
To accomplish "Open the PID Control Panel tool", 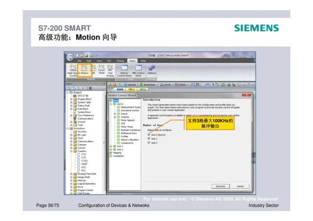I will pyautogui.click(x=138, y=71).
